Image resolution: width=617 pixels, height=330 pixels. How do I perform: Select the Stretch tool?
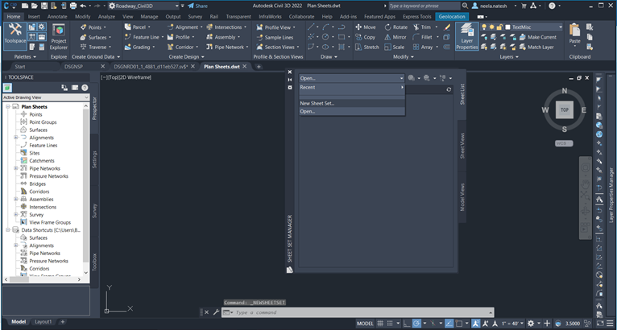coord(366,47)
